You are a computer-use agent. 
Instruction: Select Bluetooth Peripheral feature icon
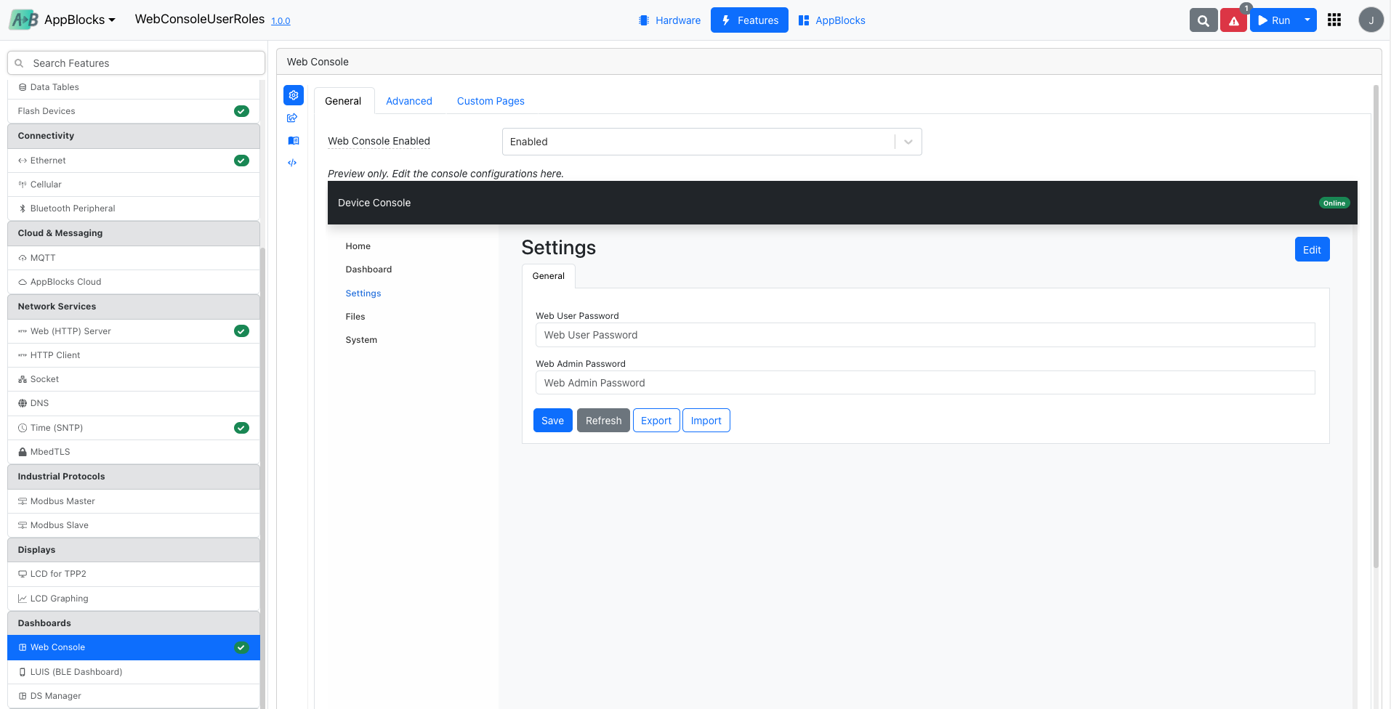23,208
